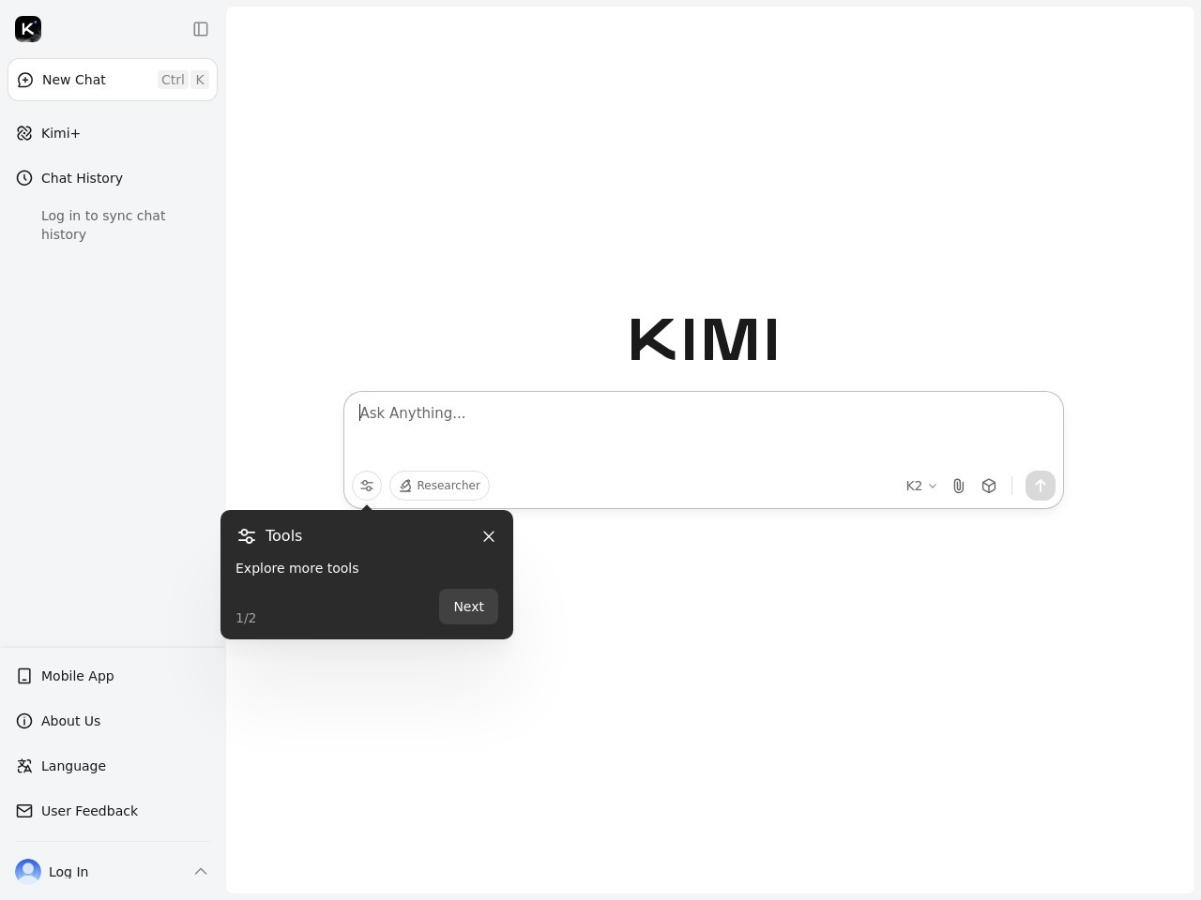Click Next in the Tools tour popup
Viewport: 1201px width, 900px height.
[468, 607]
